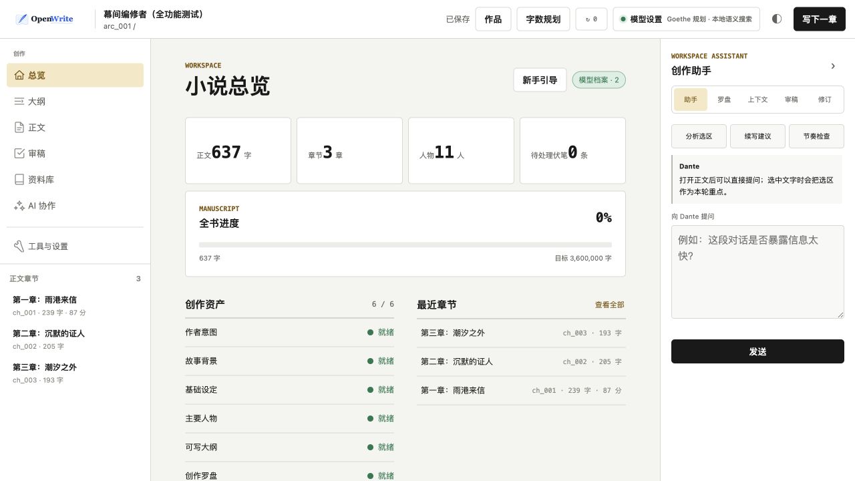Screen dimensions: 855x481
Task: Click 模型档案 · 2 badge
Action: point(598,80)
